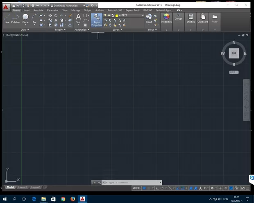Screen dimensions: 254x203
Task: Open the A-TEXT layer dropdown
Action: [x=129, y=15]
